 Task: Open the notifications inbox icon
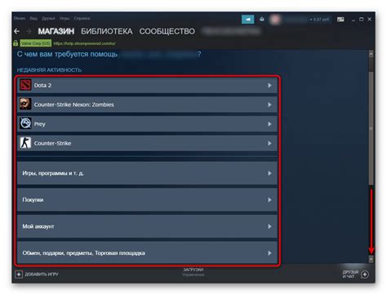pos(262,20)
